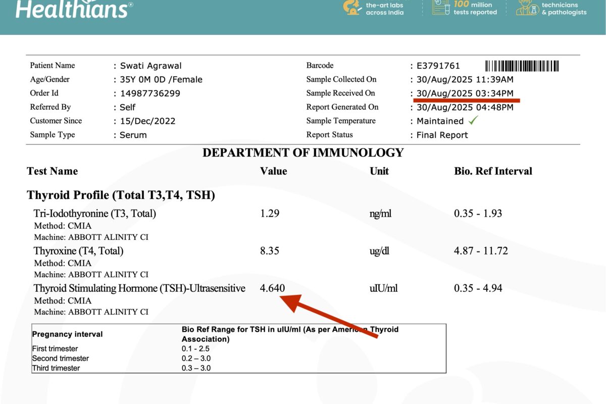Click the Second trimester row label

click(x=60, y=359)
